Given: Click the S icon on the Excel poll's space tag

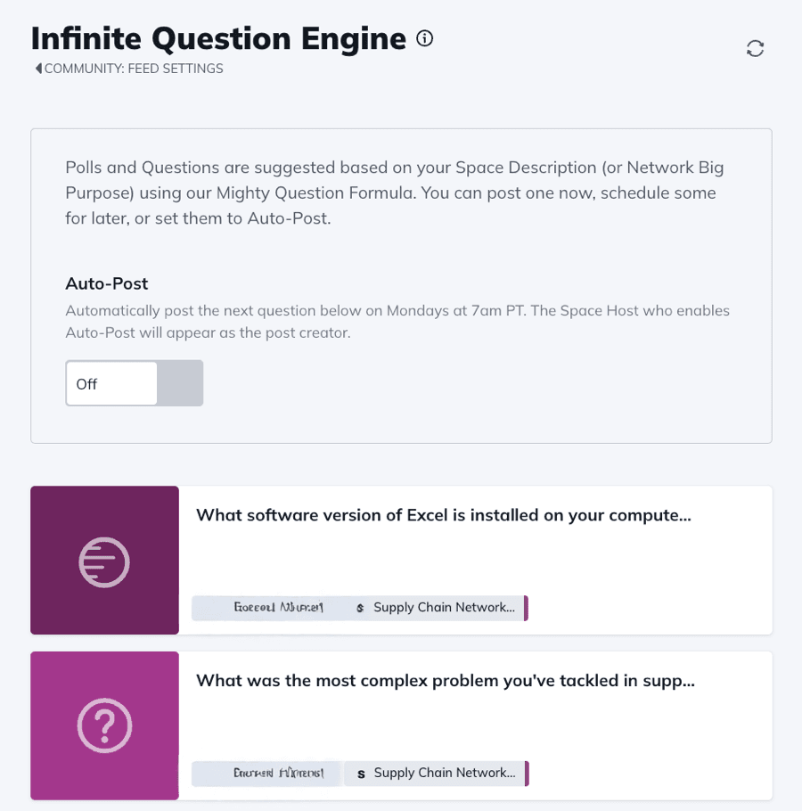Looking at the screenshot, I should tap(360, 609).
